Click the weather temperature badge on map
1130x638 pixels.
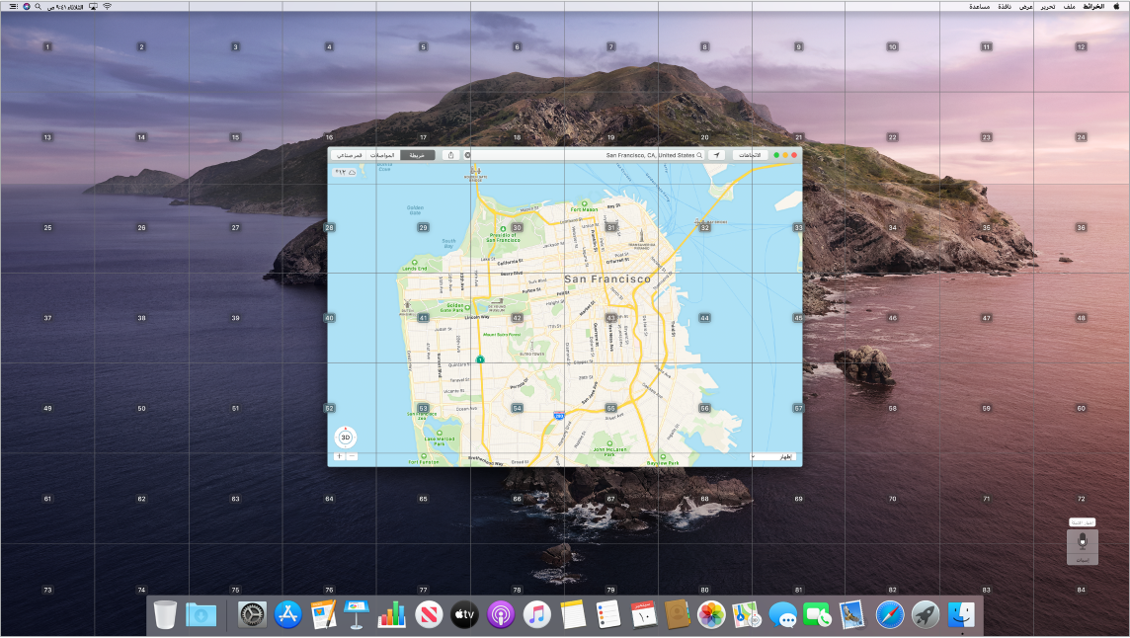click(x=345, y=172)
